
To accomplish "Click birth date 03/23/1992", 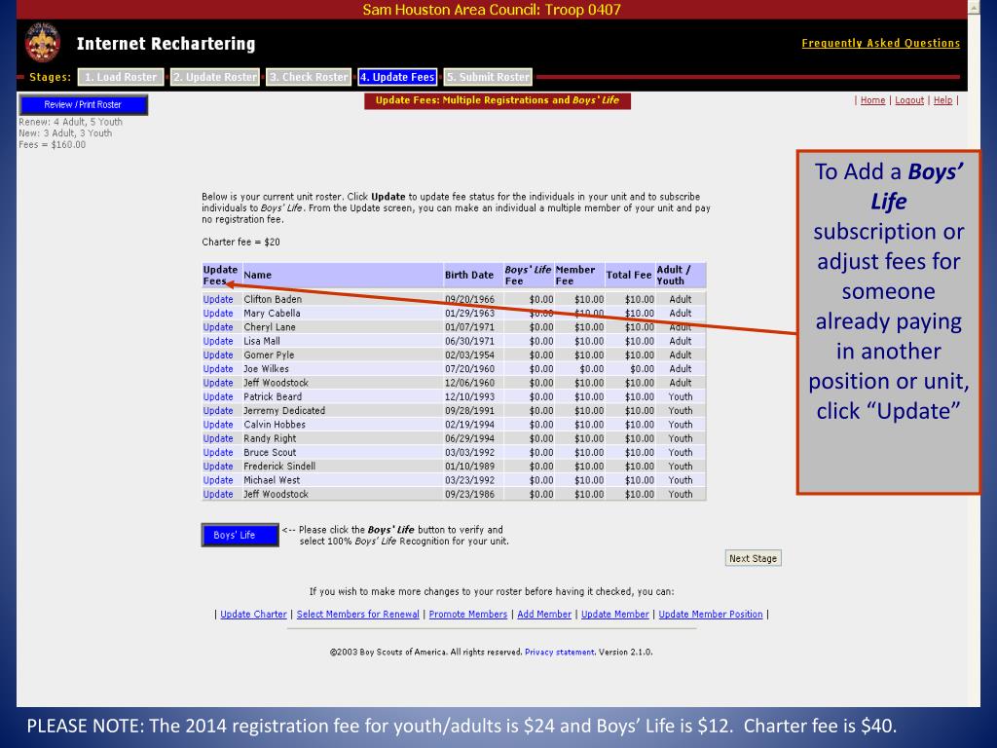I will 469,480.
